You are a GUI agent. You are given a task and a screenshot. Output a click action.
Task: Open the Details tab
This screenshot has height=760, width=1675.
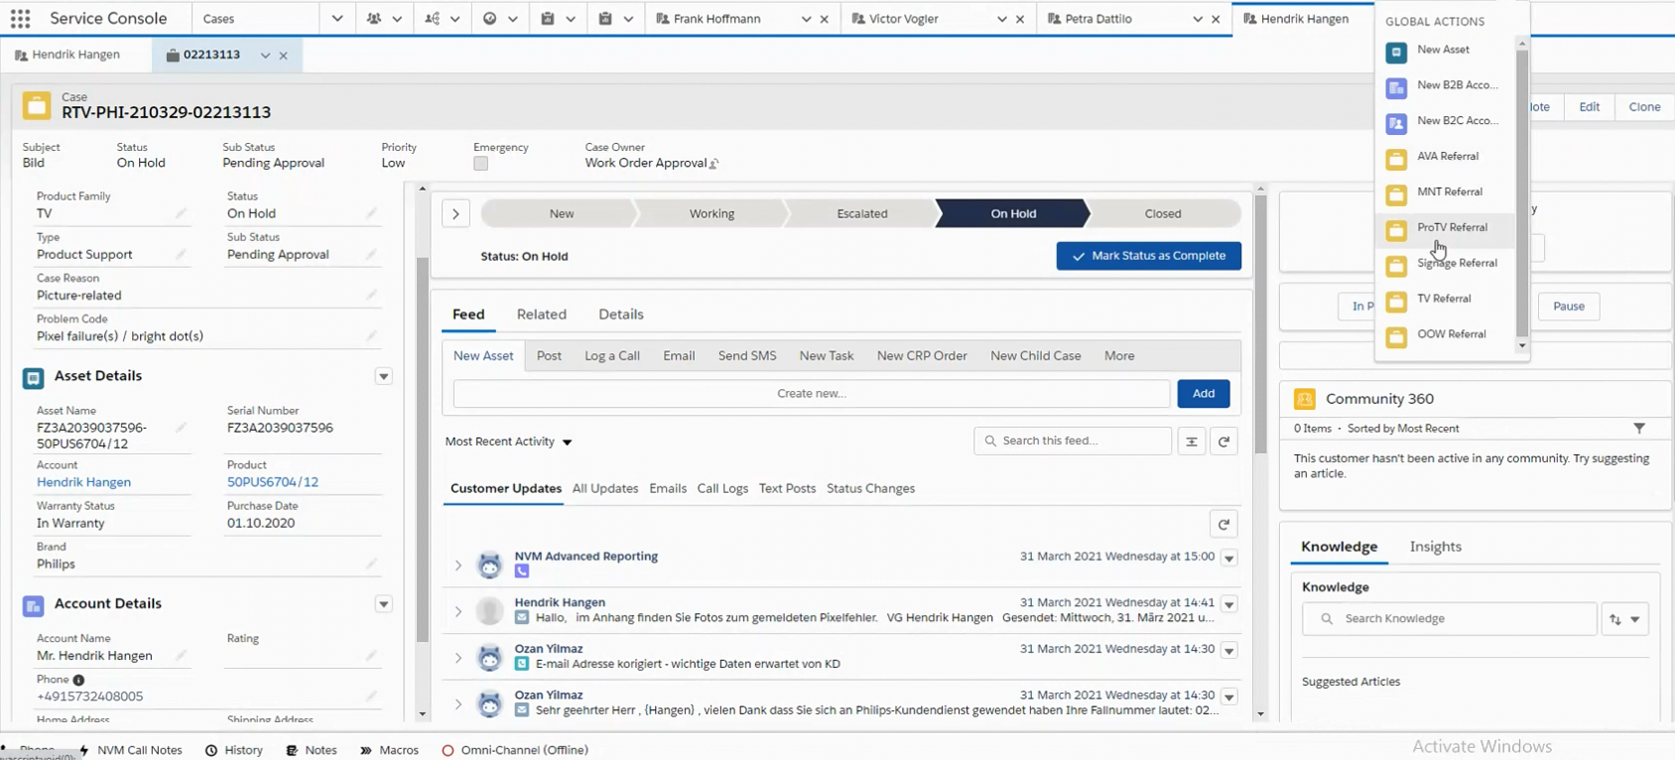[x=621, y=315]
